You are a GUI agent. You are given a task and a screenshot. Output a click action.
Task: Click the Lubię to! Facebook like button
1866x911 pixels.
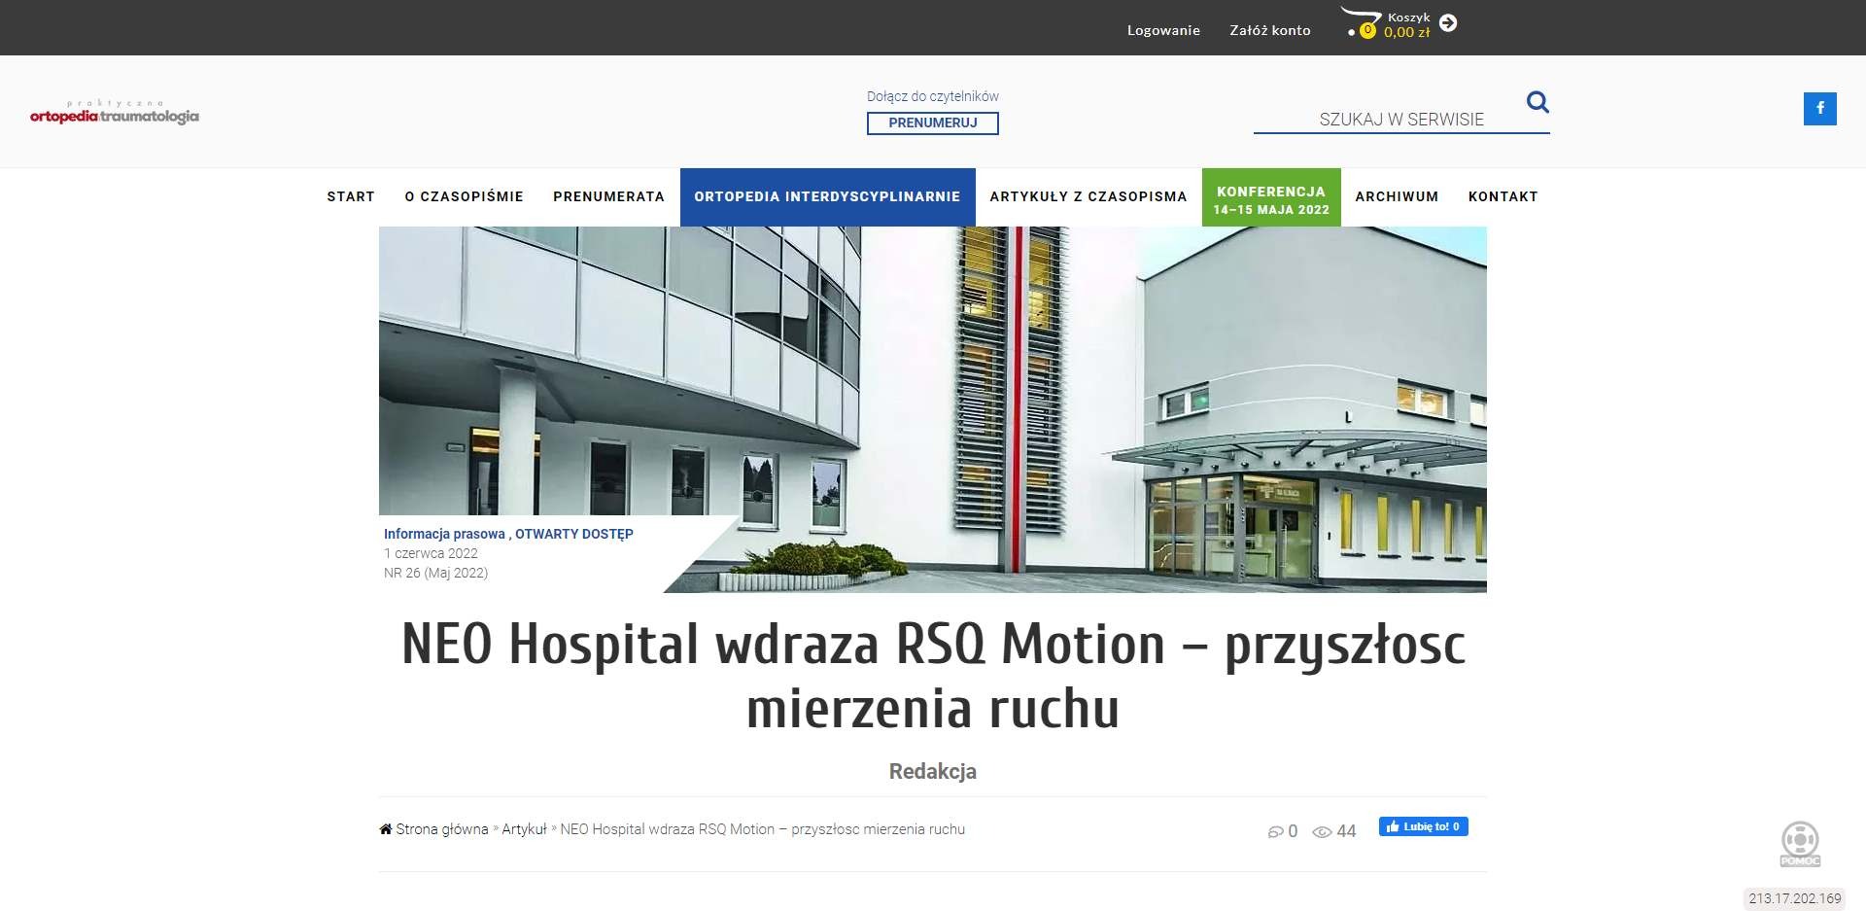(x=1423, y=826)
